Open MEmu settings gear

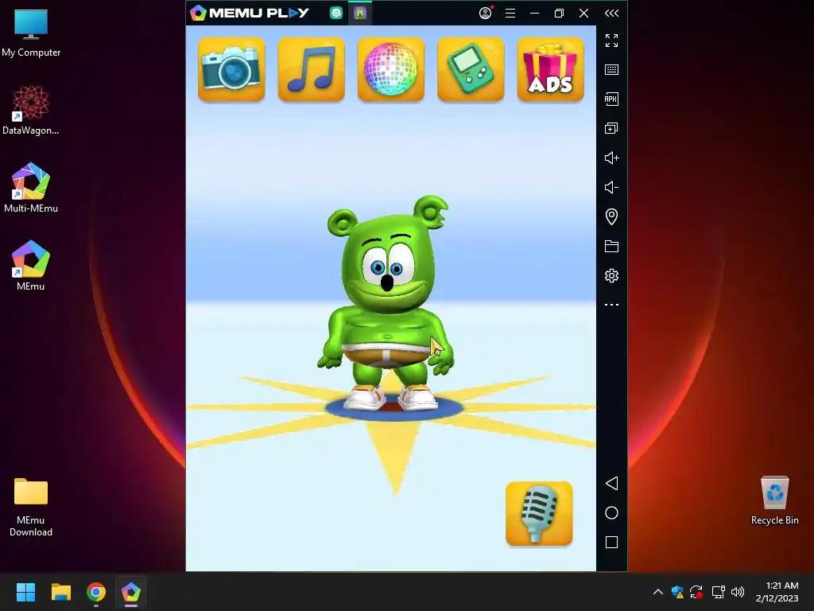click(611, 275)
